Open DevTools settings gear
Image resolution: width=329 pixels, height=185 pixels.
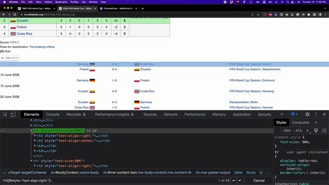pyautogui.click(x=307, y=114)
